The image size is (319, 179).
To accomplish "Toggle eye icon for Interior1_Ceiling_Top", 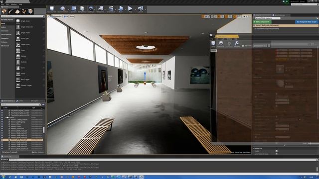I will (2, 122).
